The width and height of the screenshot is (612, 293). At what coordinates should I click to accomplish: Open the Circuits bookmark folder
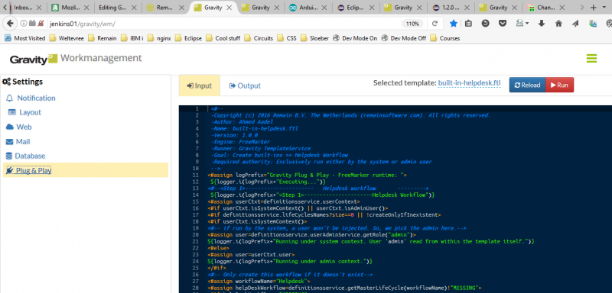[x=259, y=38]
